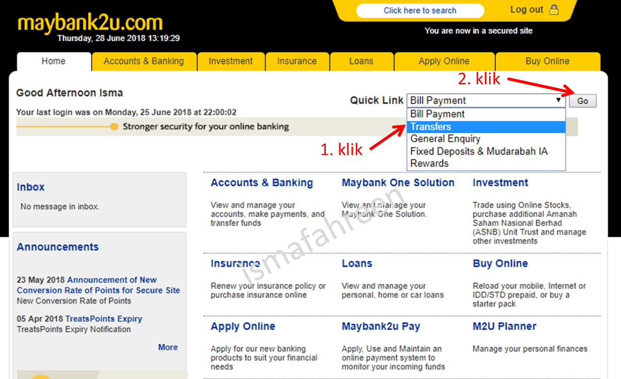The image size is (621, 379).
Task: Click the date 'Thursday, 28 June 2018 13:19:29'
Action: (x=118, y=38)
